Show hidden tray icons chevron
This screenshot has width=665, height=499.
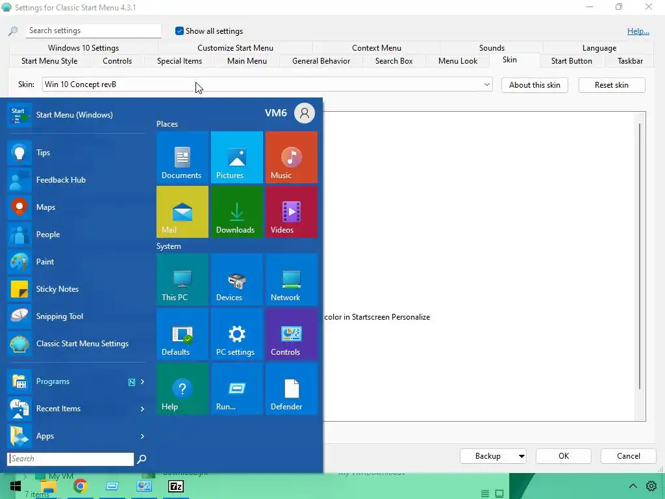click(x=633, y=486)
